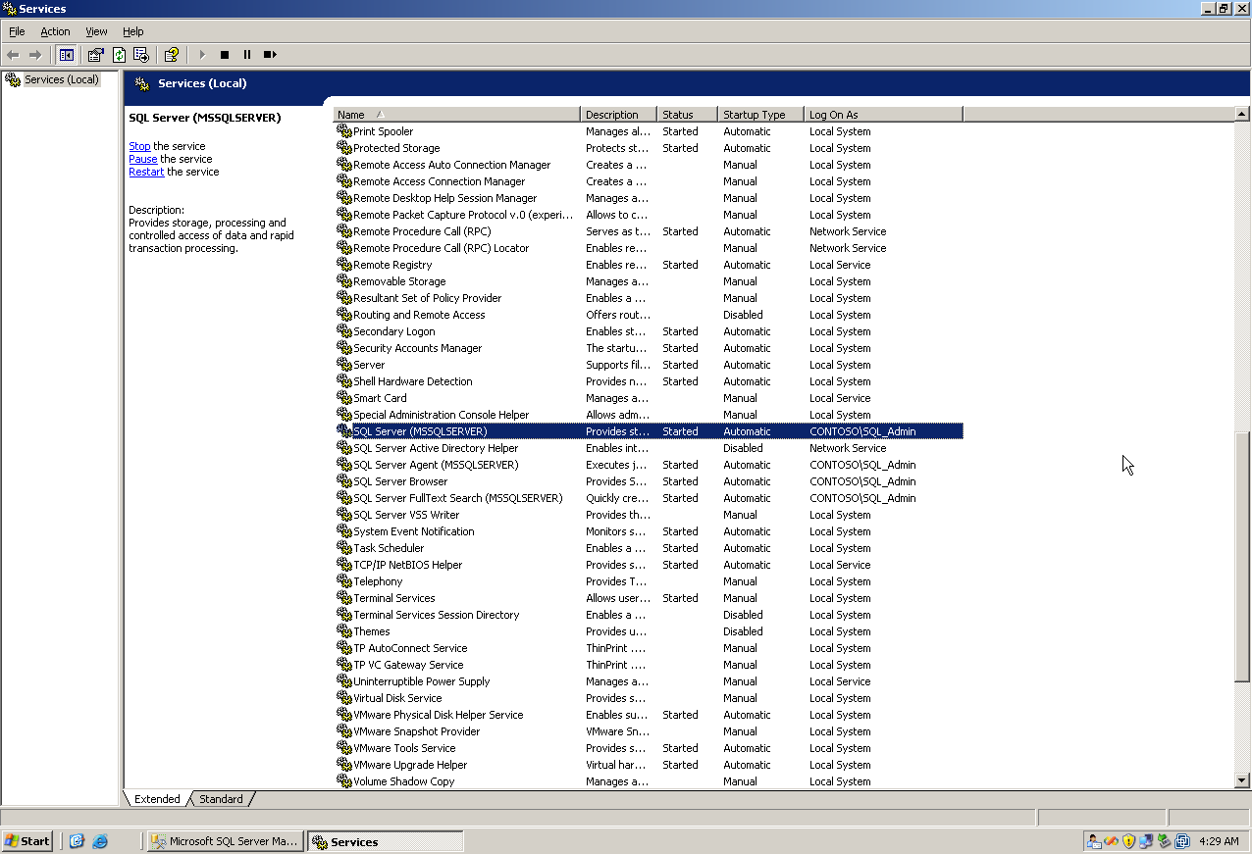Select SQL Server Agent (MSSQLSERVER) service

(x=436, y=465)
